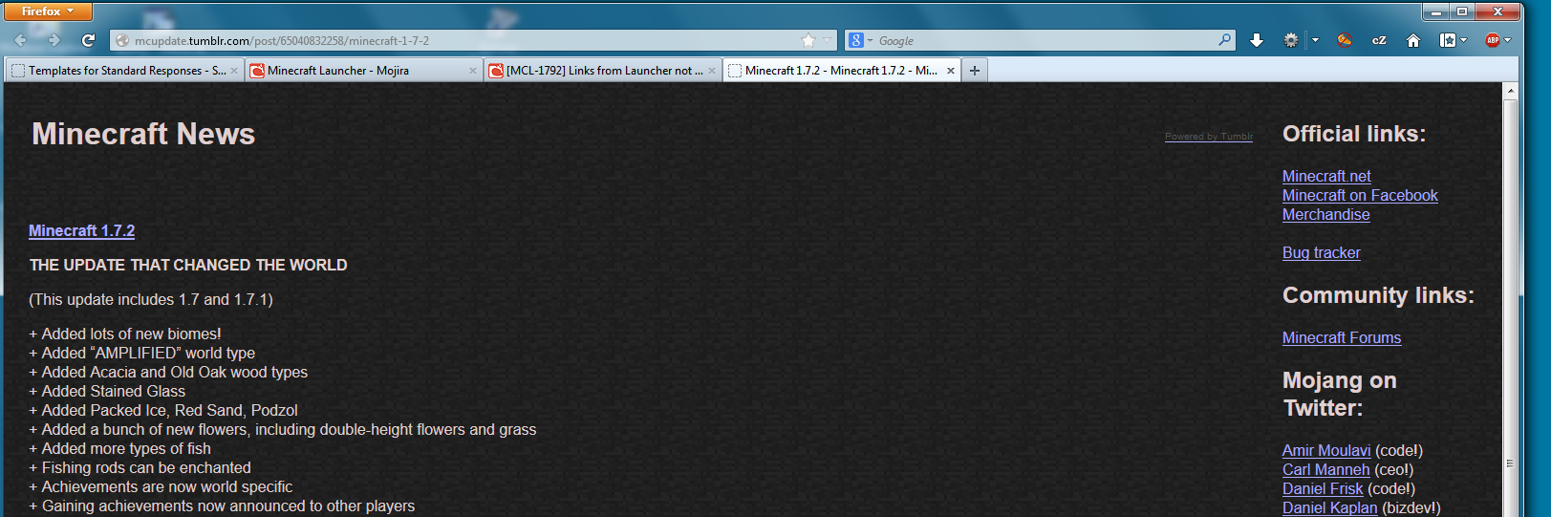Click the 'Mojang on Twitter:' heading
The height and width of the screenshot is (517, 1551).
coord(1340,394)
